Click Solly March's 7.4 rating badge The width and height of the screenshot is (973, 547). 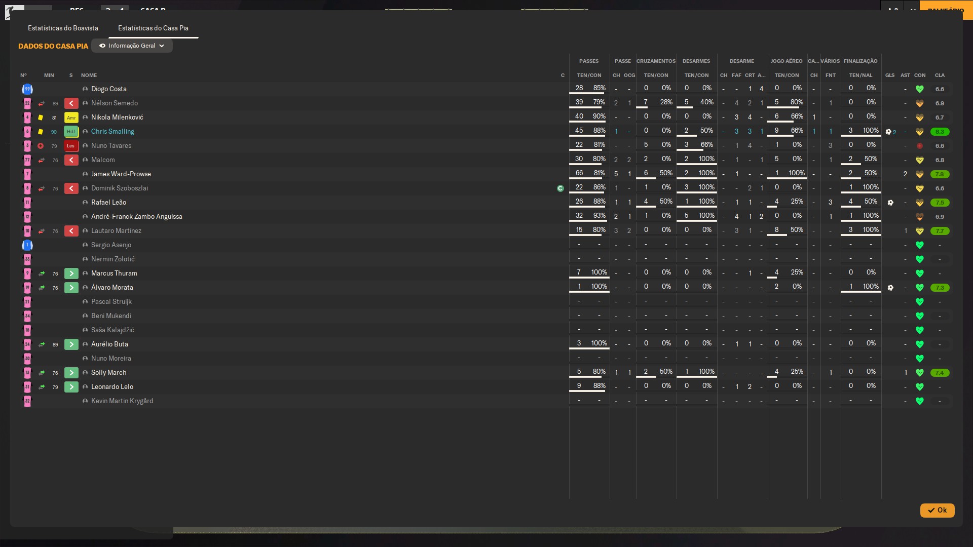point(940,373)
